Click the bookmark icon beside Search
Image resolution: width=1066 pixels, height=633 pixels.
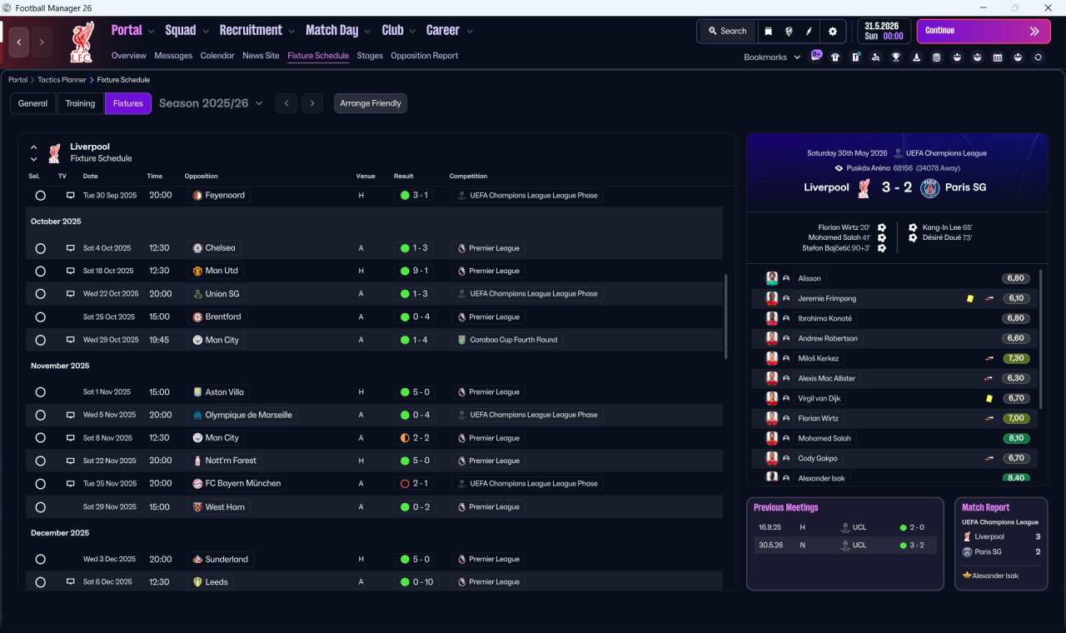(x=769, y=31)
